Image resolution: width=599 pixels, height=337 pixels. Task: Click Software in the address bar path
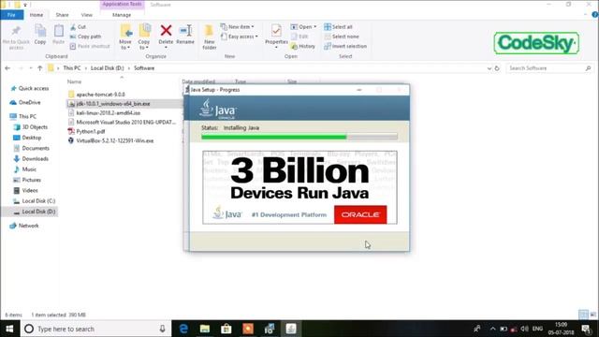(144, 68)
